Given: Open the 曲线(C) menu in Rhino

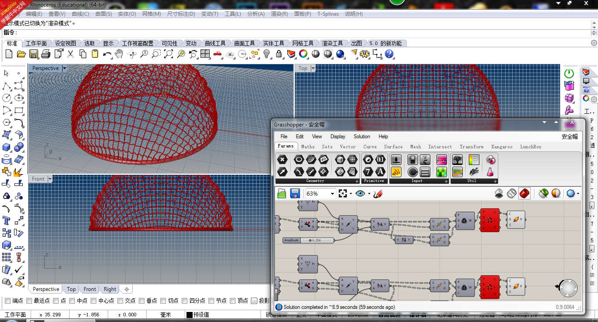Looking at the screenshot, I should [80, 14].
